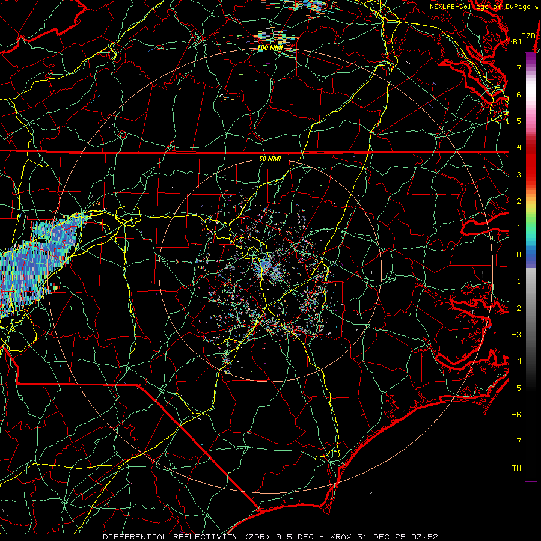Click the '-4' value on the color scale
Viewport: 541px width, 541px height.
click(x=516, y=361)
